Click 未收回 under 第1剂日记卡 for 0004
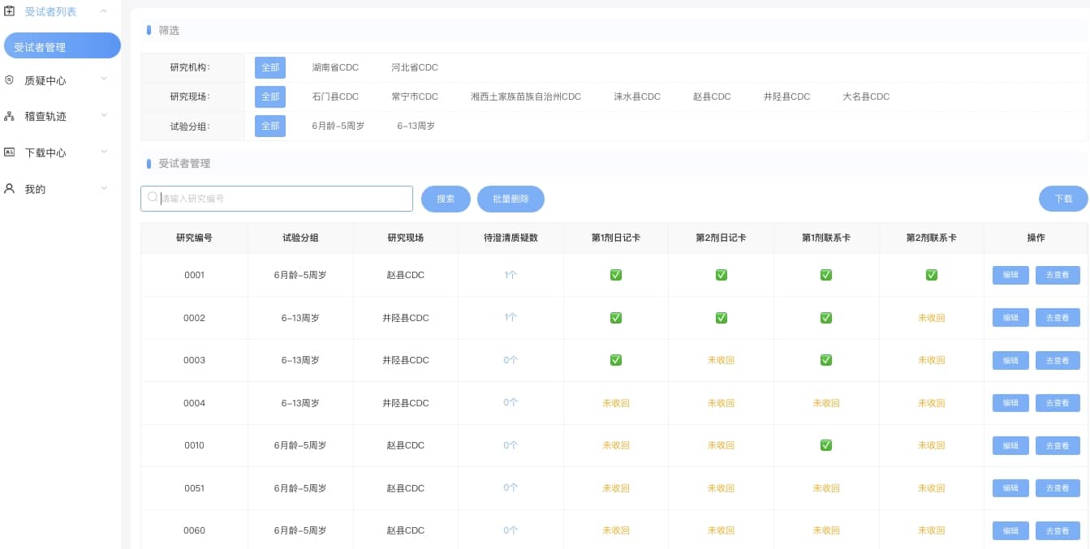 click(x=615, y=403)
